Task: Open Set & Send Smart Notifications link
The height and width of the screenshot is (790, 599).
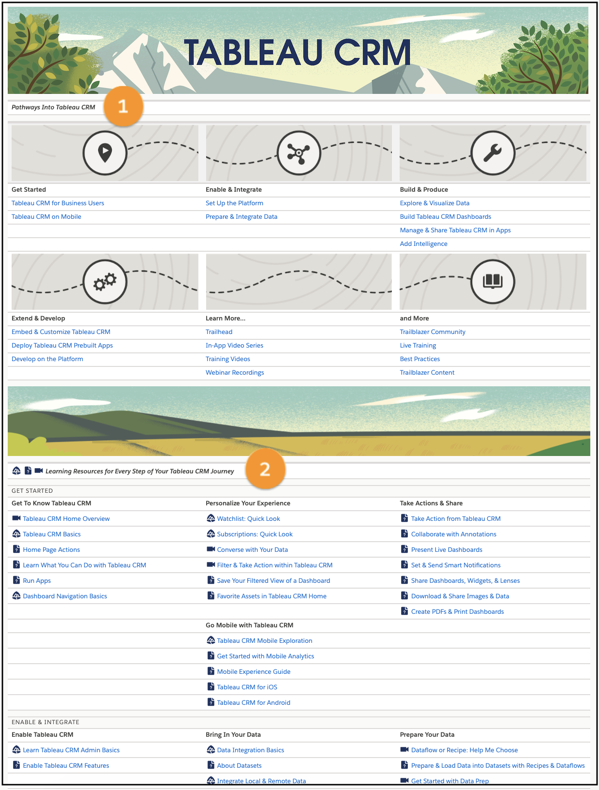Action: point(456,565)
